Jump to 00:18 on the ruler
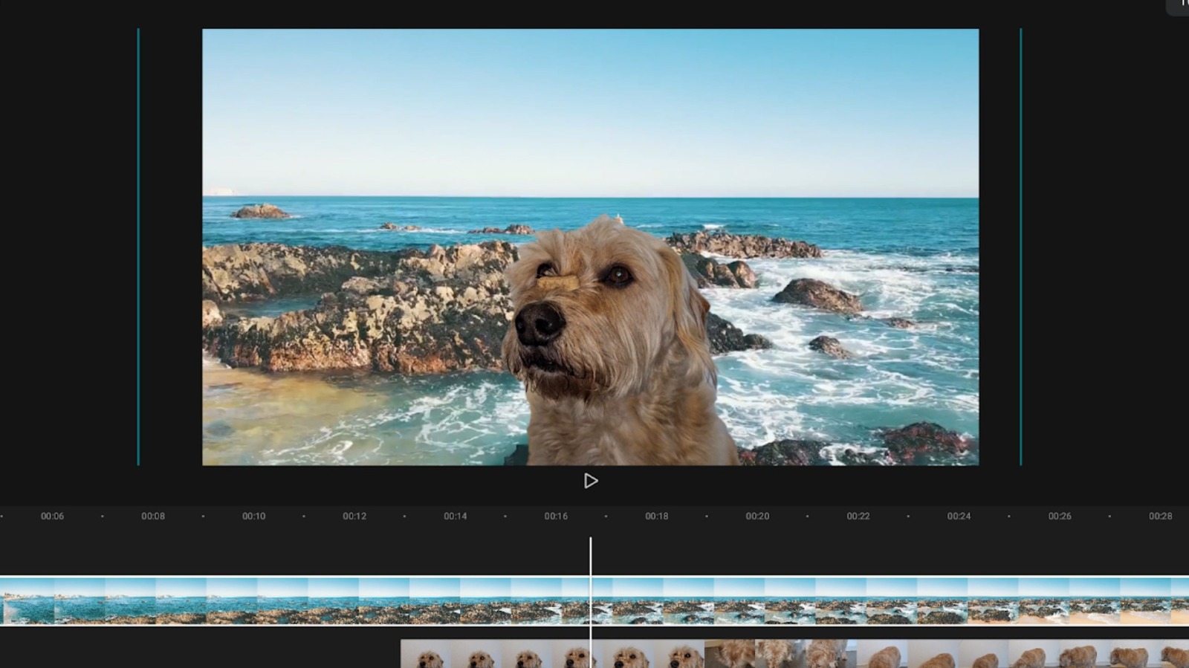This screenshot has width=1189, height=668. [x=657, y=516]
